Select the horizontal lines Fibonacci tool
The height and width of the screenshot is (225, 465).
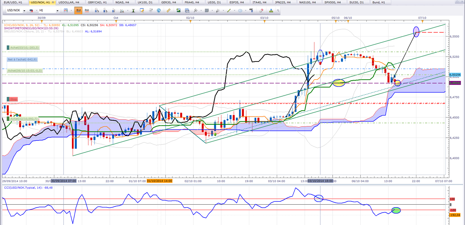tap(207, 11)
